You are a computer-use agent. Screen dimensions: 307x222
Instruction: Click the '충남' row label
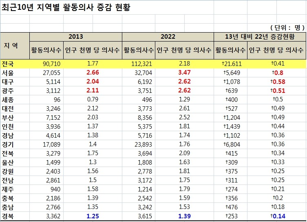click(x=8, y=207)
